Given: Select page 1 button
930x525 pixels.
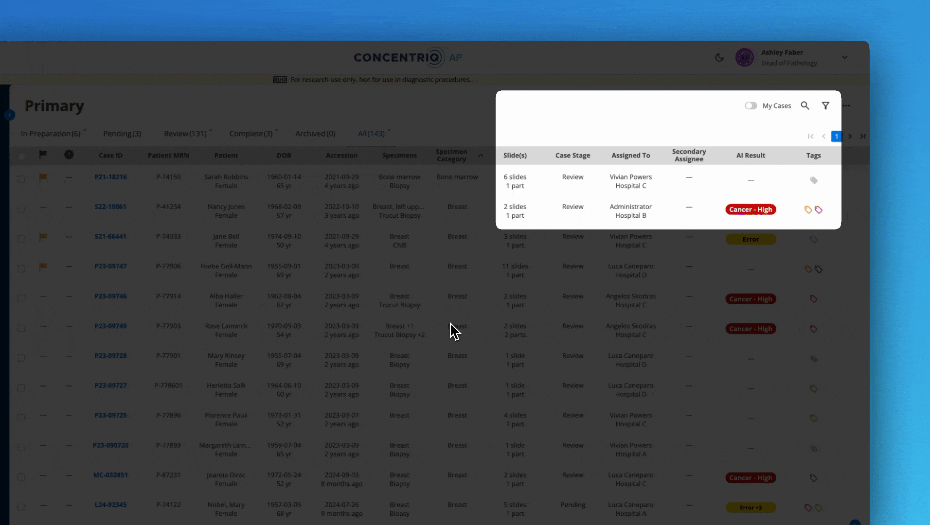Looking at the screenshot, I should coord(836,136).
